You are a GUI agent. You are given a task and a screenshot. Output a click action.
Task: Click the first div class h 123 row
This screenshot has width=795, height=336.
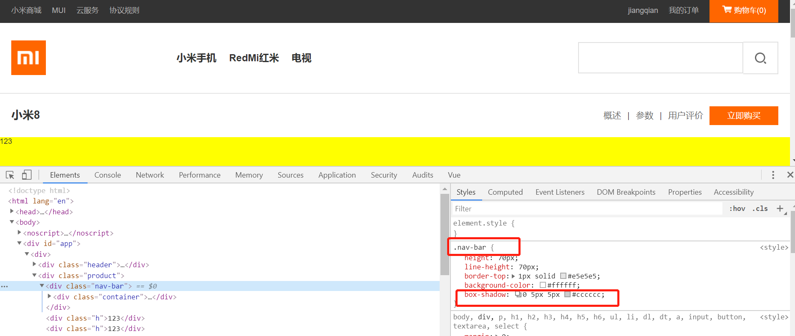[96, 318]
